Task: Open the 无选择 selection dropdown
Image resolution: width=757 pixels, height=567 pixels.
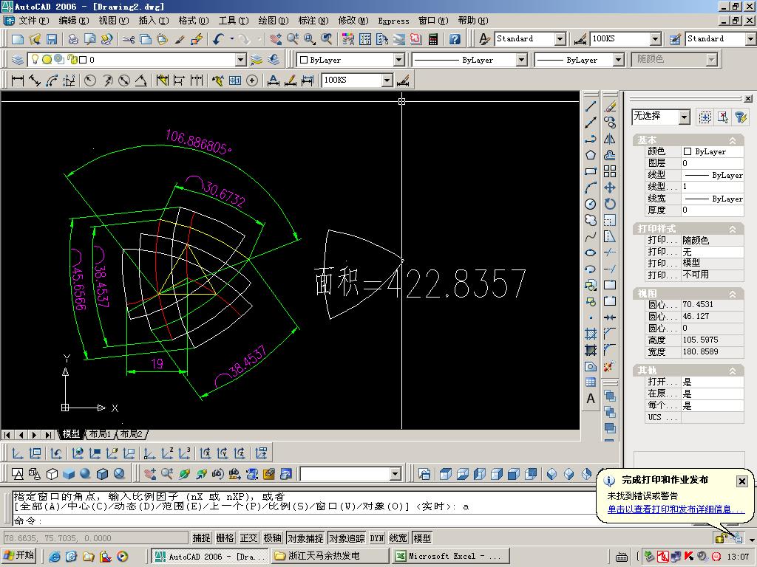Action: [x=684, y=117]
